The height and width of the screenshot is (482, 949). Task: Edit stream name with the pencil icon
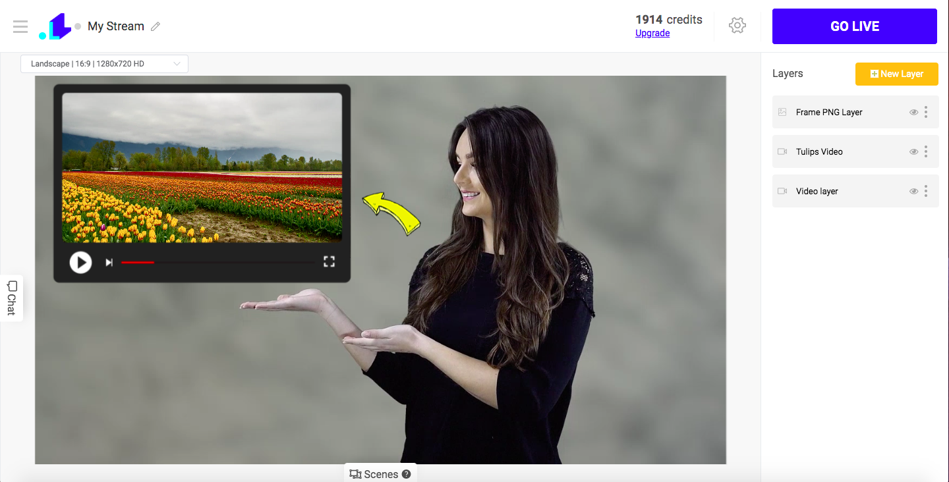(156, 26)
